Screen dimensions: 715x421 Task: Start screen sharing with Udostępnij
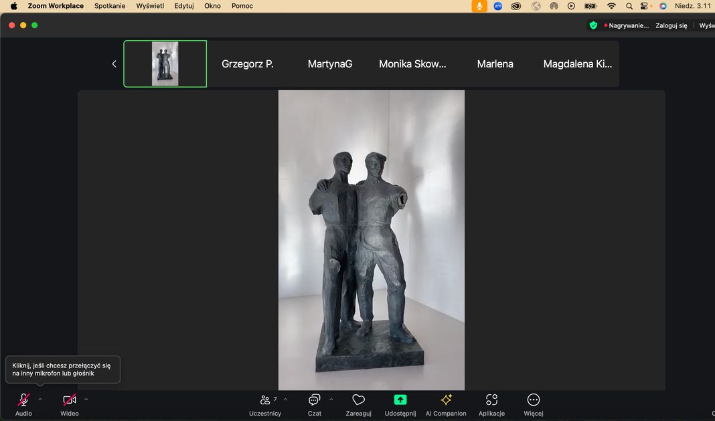coord(400,400)
